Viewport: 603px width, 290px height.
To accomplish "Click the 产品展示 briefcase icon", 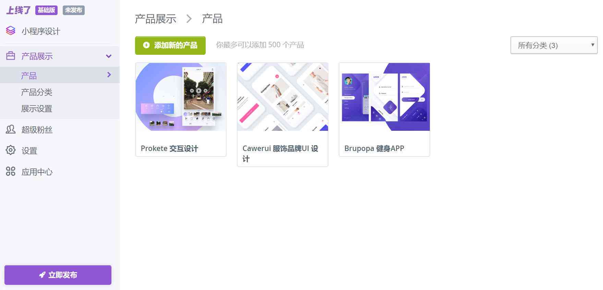I will pyautogui.click(x=11, y=56).
